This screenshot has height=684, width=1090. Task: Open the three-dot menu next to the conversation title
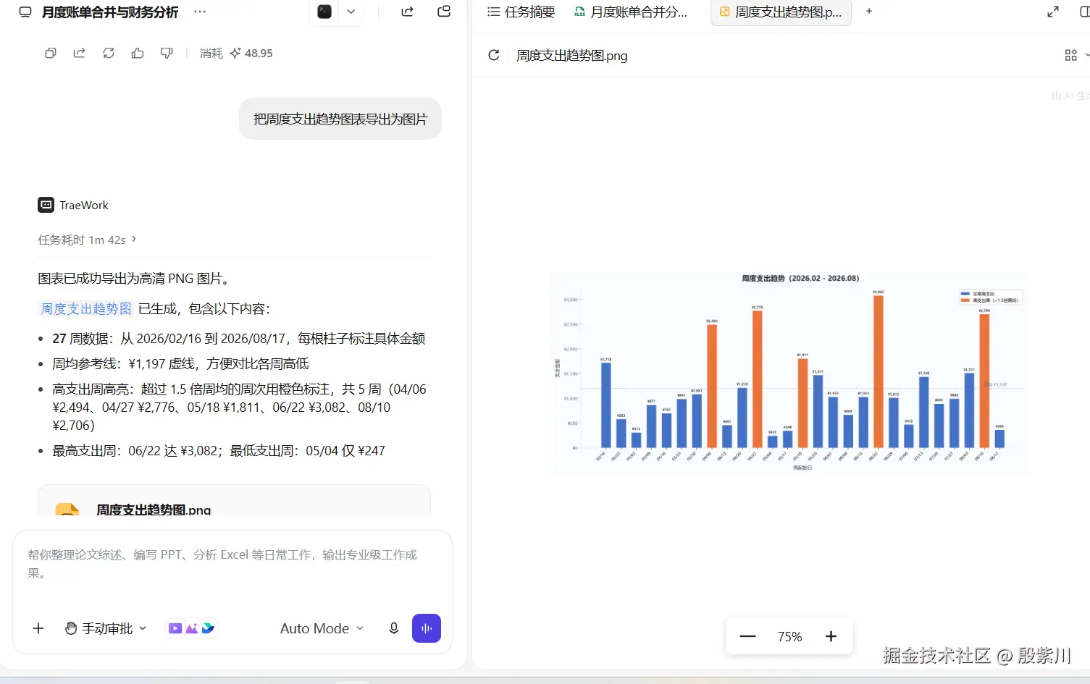coord(200,12)
